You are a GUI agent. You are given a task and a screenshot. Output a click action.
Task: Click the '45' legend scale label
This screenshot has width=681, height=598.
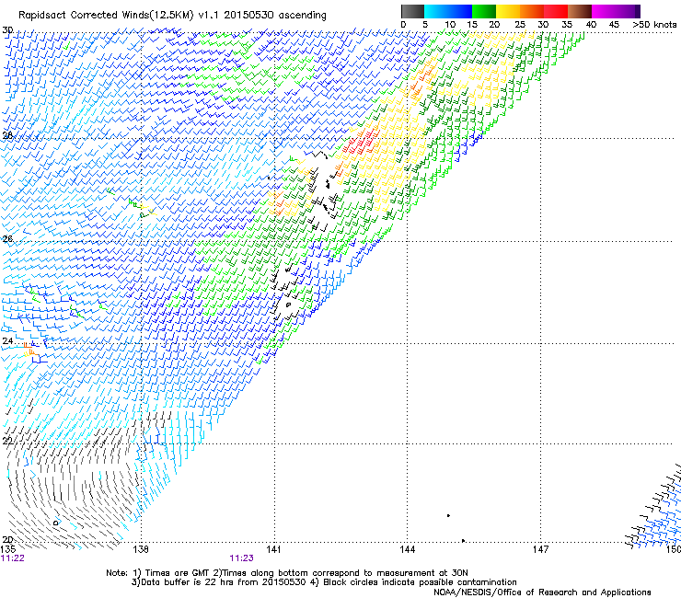(614, 25)
